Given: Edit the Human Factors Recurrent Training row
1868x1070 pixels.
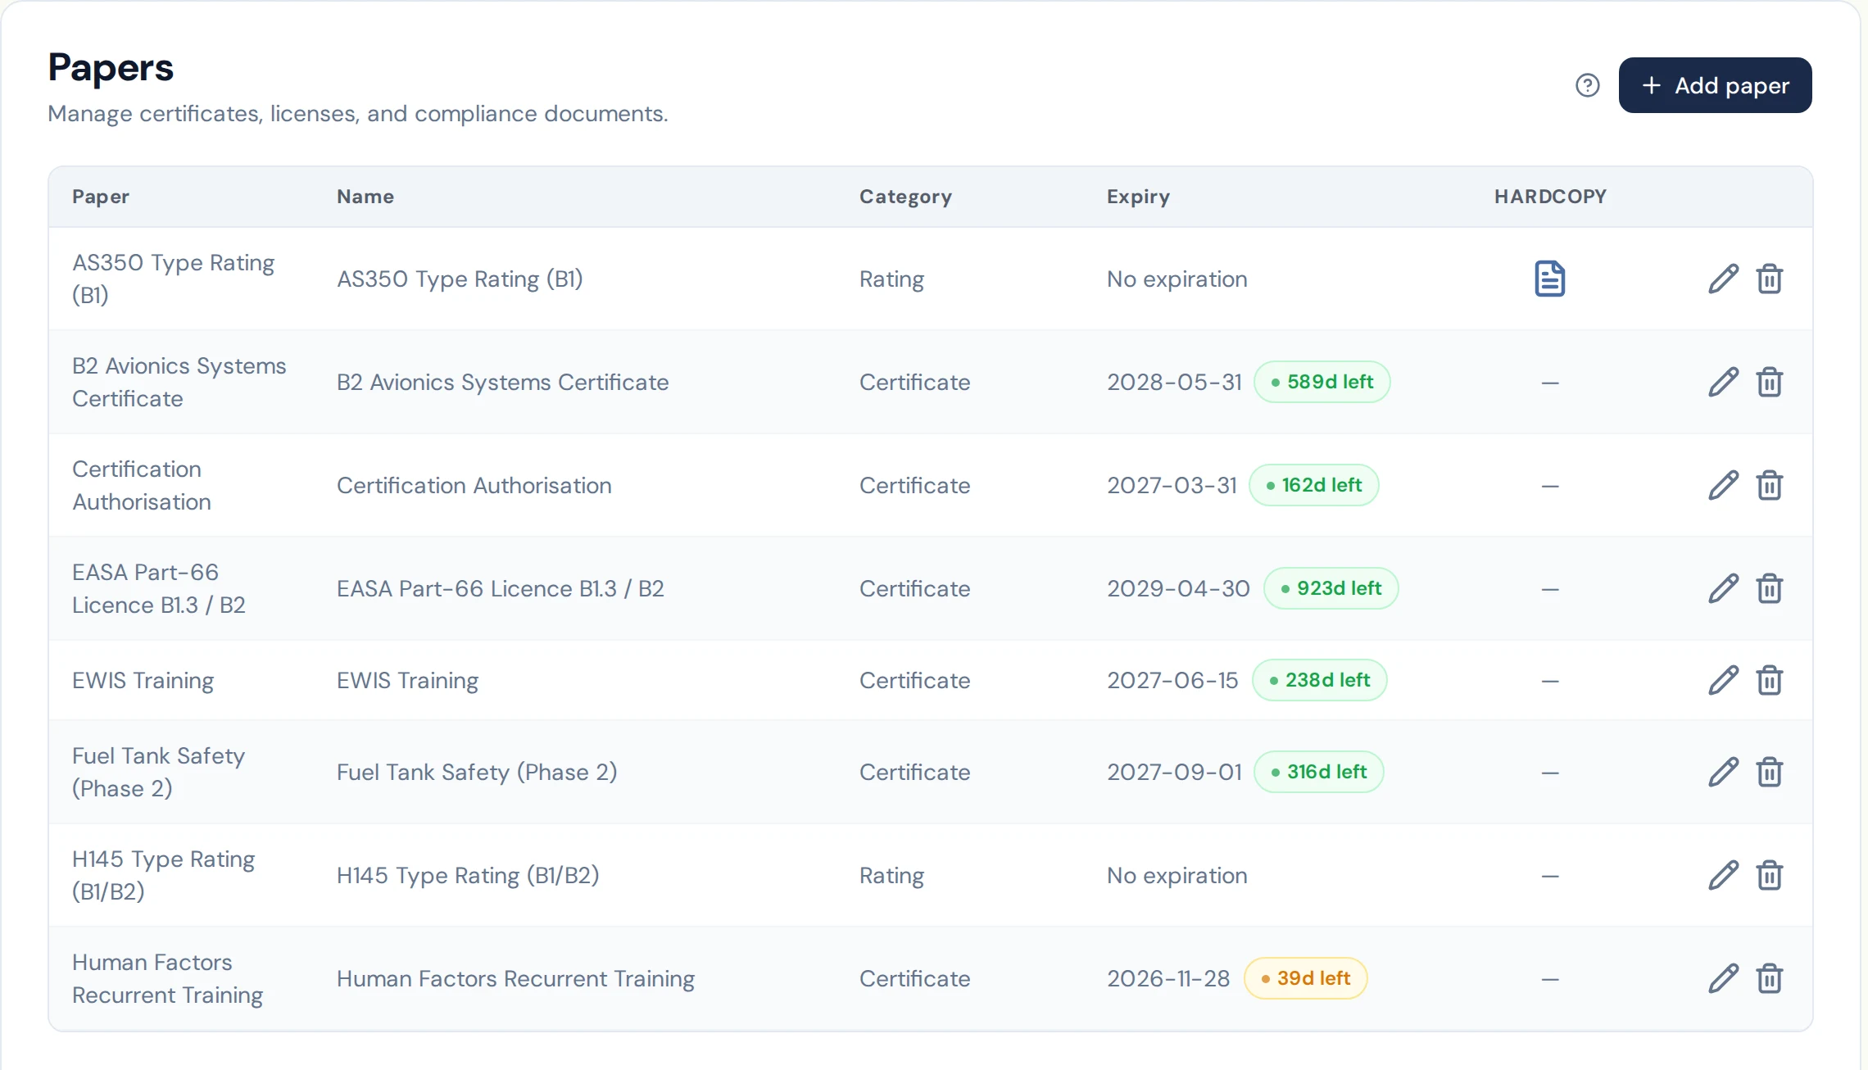Looking at the screenshot, I should pos(1723,978).
